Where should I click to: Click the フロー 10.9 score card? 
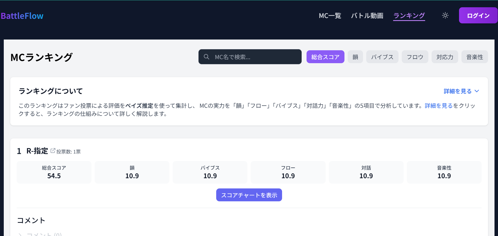coord(288,172)
